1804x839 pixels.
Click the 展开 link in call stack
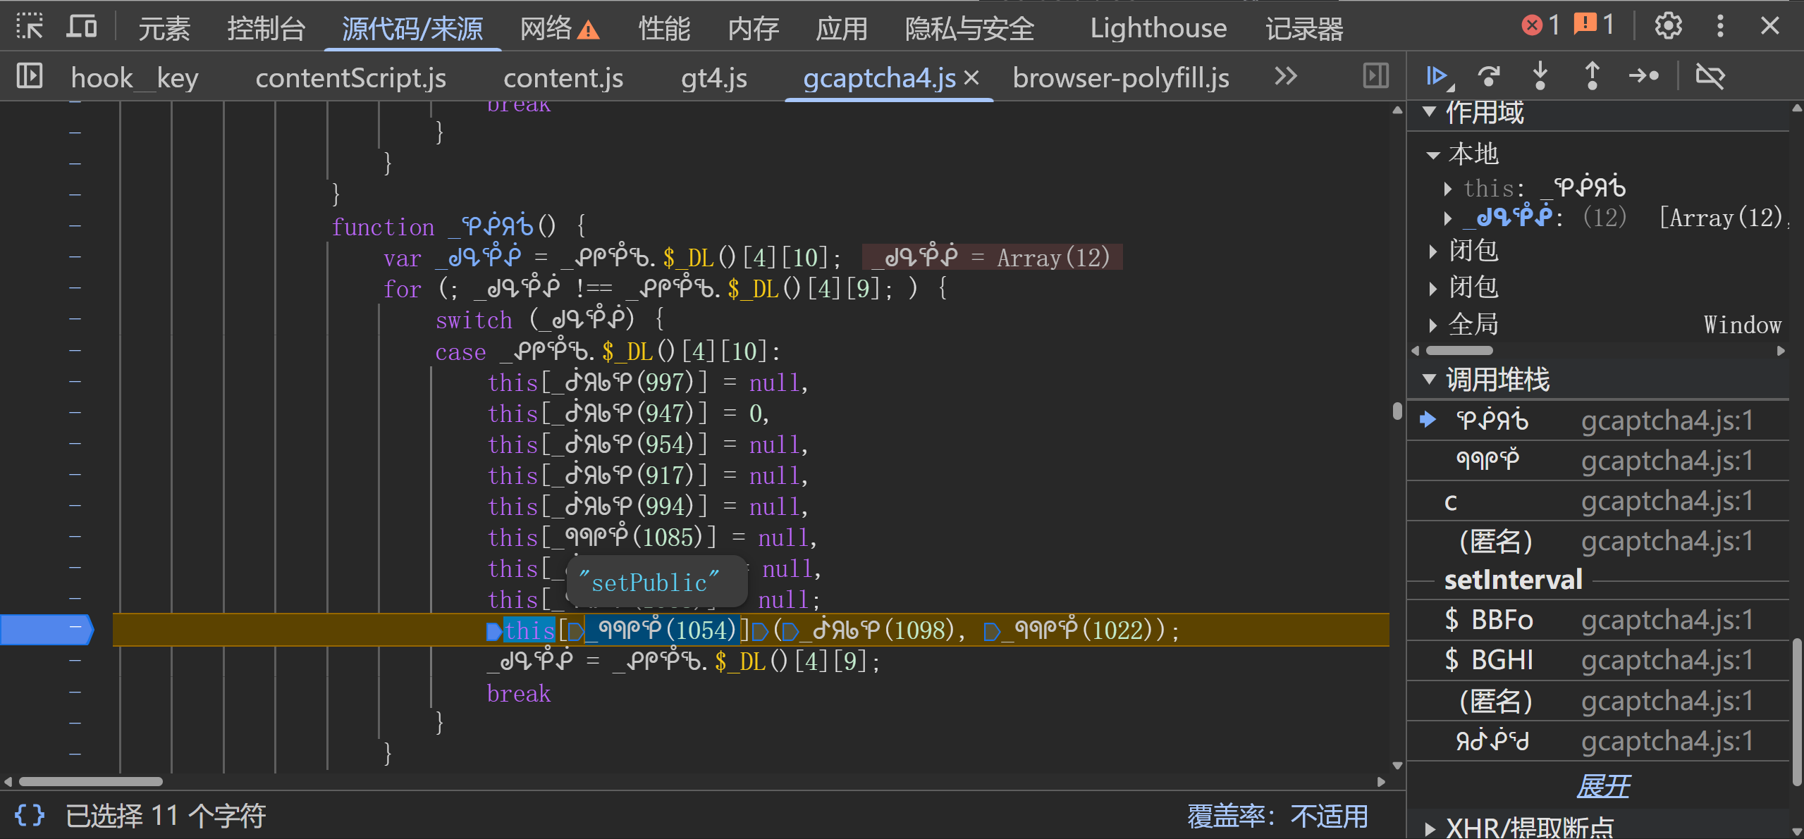[1603, 785]
